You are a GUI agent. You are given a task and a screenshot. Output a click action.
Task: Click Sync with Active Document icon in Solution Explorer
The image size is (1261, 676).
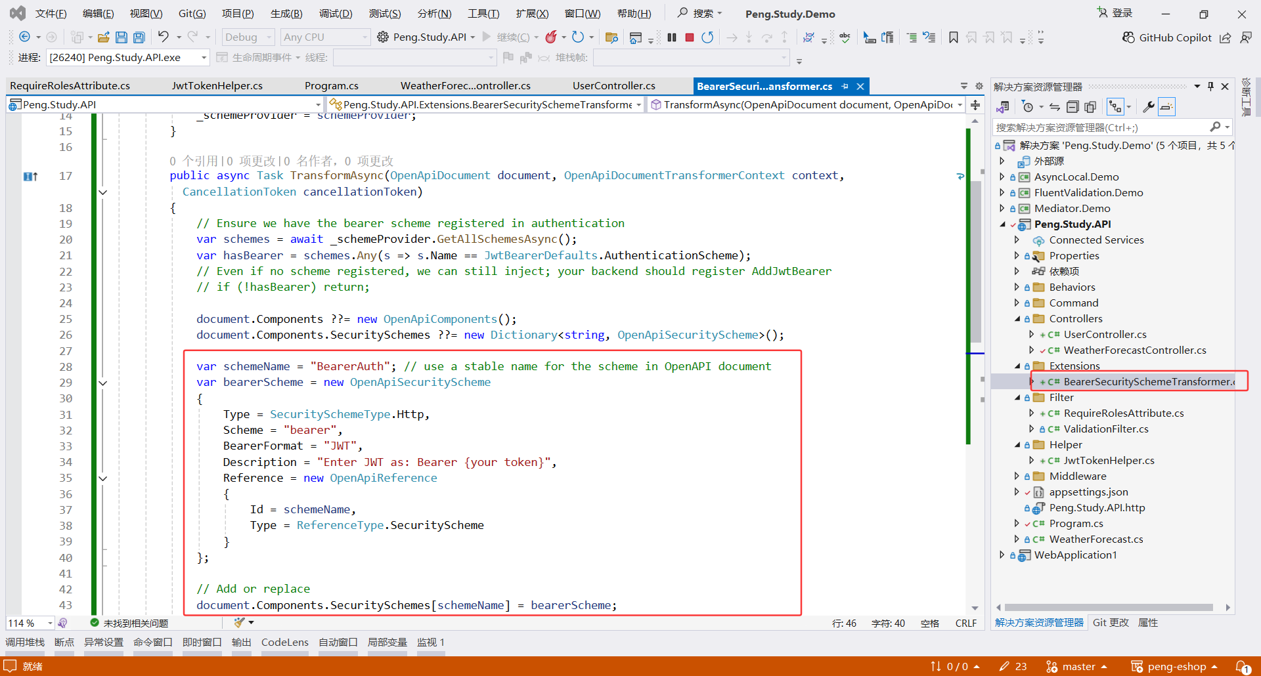click(x=1055, y=106)
